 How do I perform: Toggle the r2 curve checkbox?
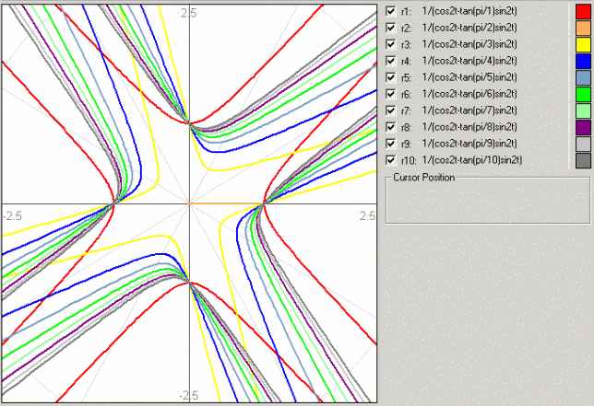pyautogui.click(x=391, y=28)
